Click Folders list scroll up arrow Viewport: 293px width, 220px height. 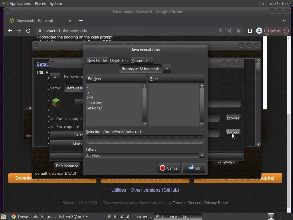pos(144,86)
